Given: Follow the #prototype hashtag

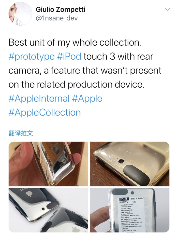Looking at the screenshot, I should (x=32, y=57).
